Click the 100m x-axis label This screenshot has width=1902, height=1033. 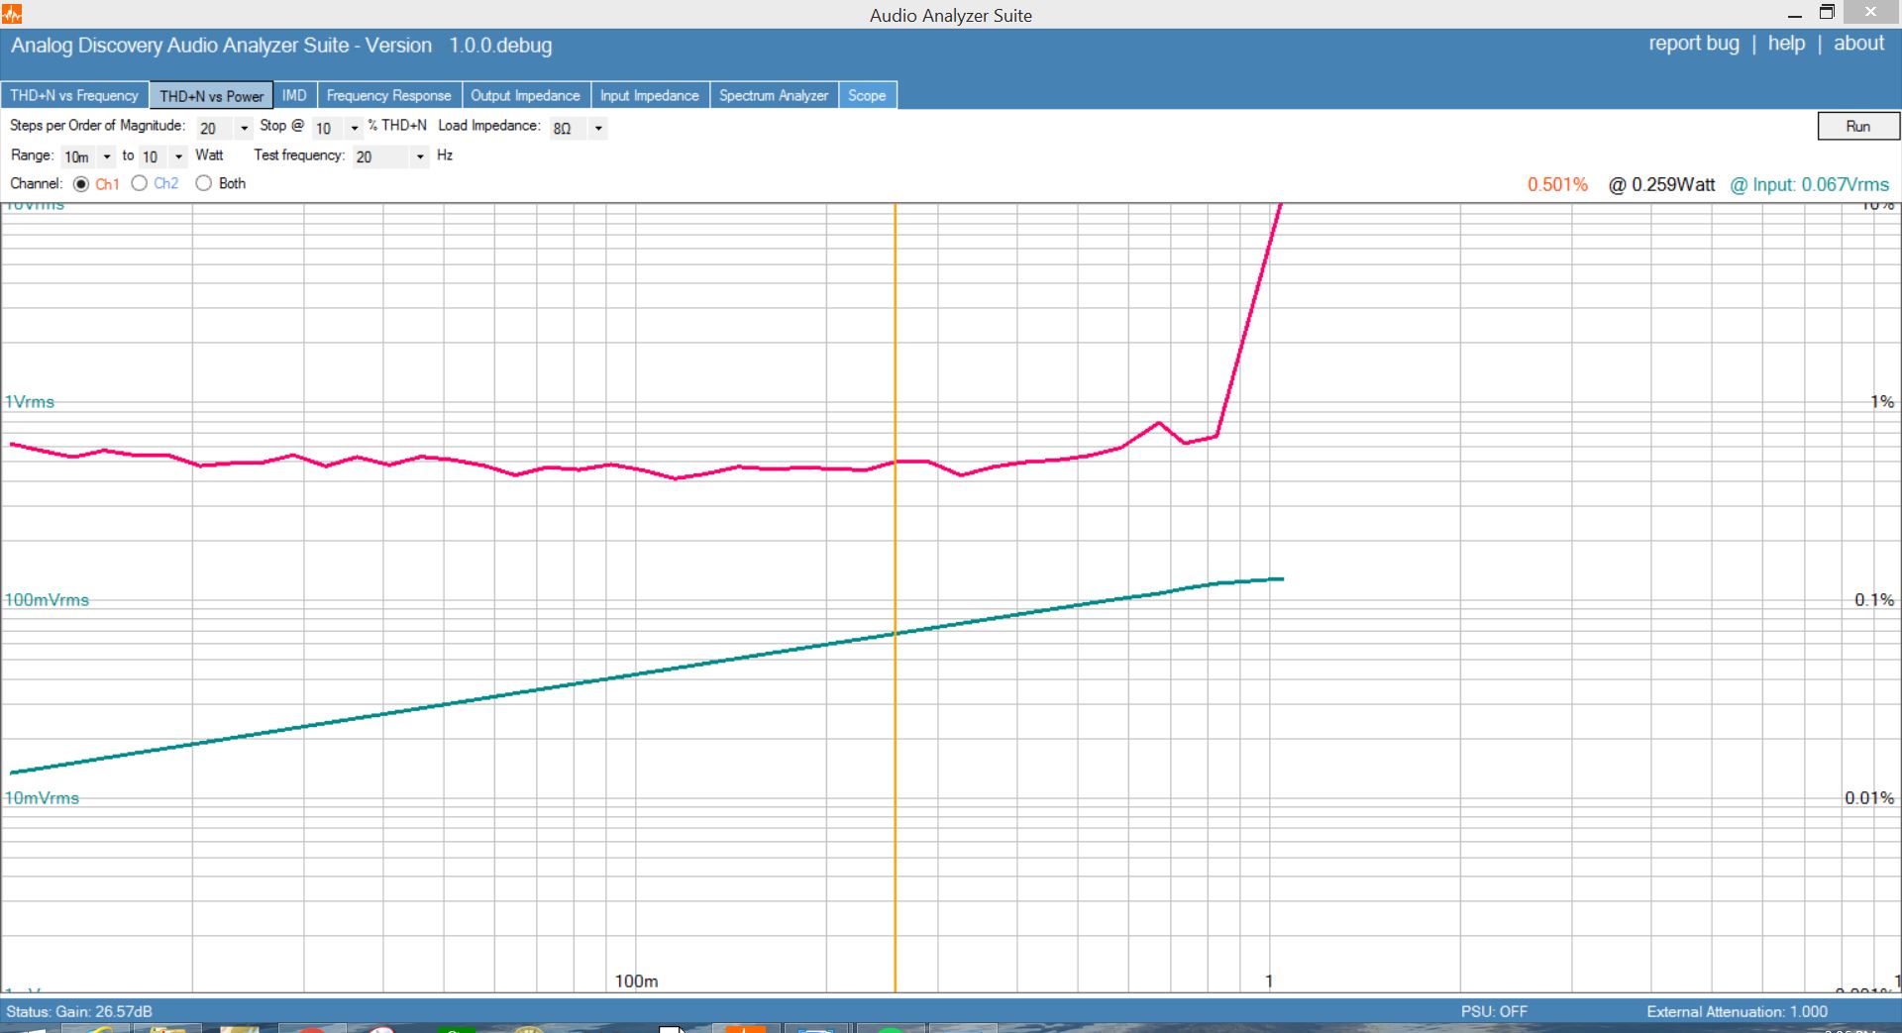(x=636, y=981)
